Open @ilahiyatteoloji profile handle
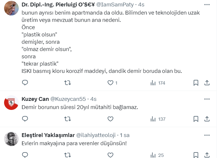The height and width of the screenshot is (158, 217). click(96, 135)
